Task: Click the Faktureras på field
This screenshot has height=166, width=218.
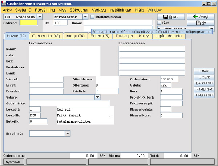Action: [x=171, y=103]
